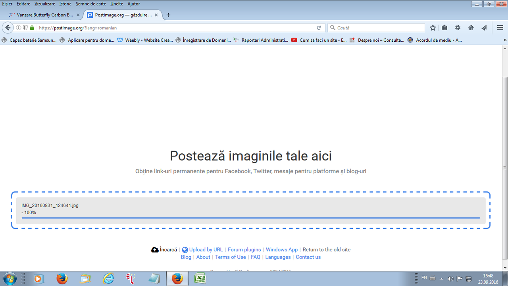The height and width of the screenshot is (286, 508).
Task: Open Windows Explorer folder on taskbar
Action: coord(85,279)
